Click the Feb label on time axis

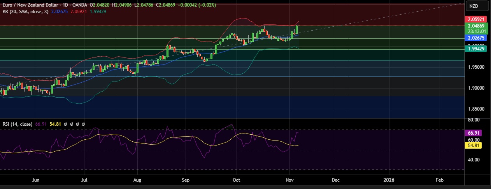click(440, 180)
